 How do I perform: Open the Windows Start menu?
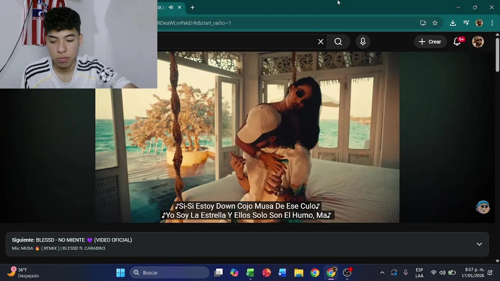coord(121,273)
